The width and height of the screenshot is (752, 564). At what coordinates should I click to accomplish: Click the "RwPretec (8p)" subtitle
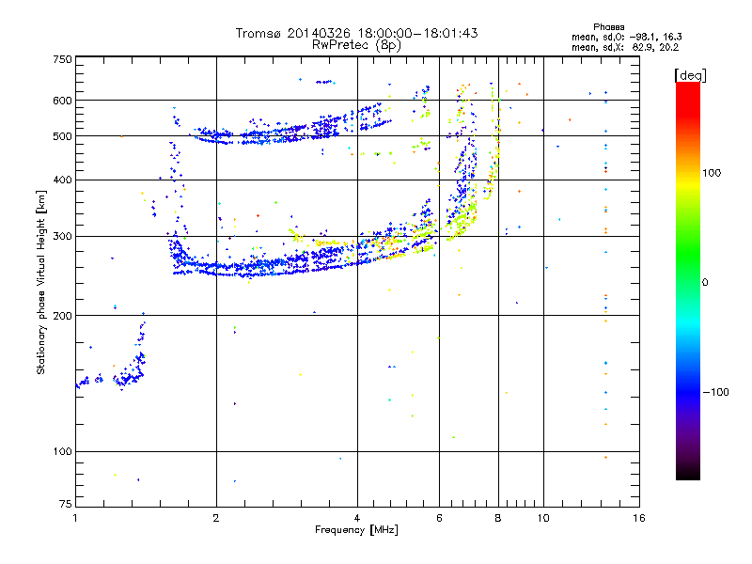pos(356,45)
